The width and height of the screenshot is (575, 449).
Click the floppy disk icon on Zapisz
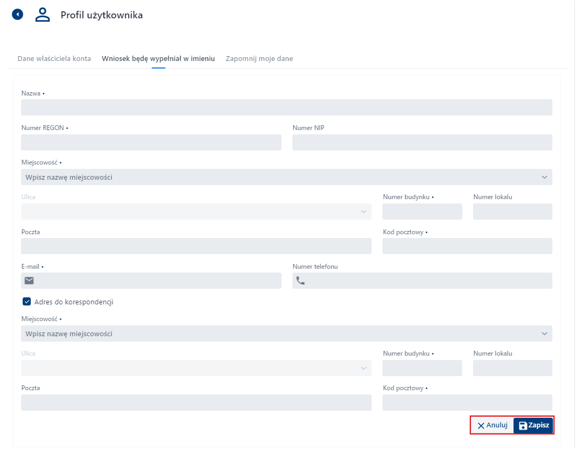tap(522, 426)
